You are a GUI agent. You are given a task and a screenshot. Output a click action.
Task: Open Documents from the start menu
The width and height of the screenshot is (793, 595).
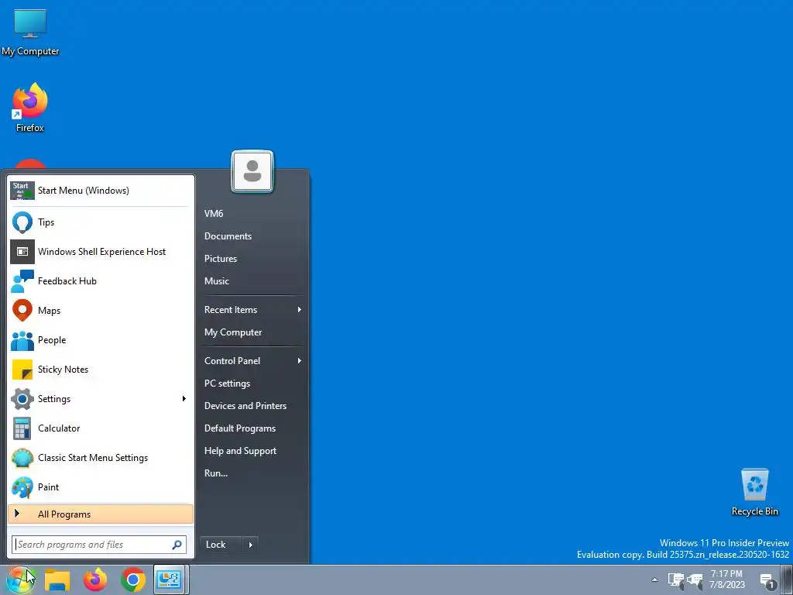(228, 236)
